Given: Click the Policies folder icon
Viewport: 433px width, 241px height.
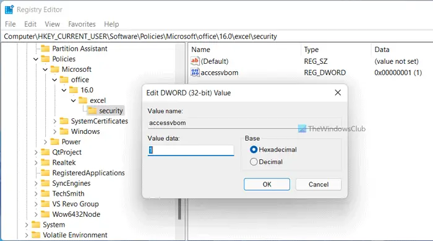Looking at the screenshot, I should point(45,59).
